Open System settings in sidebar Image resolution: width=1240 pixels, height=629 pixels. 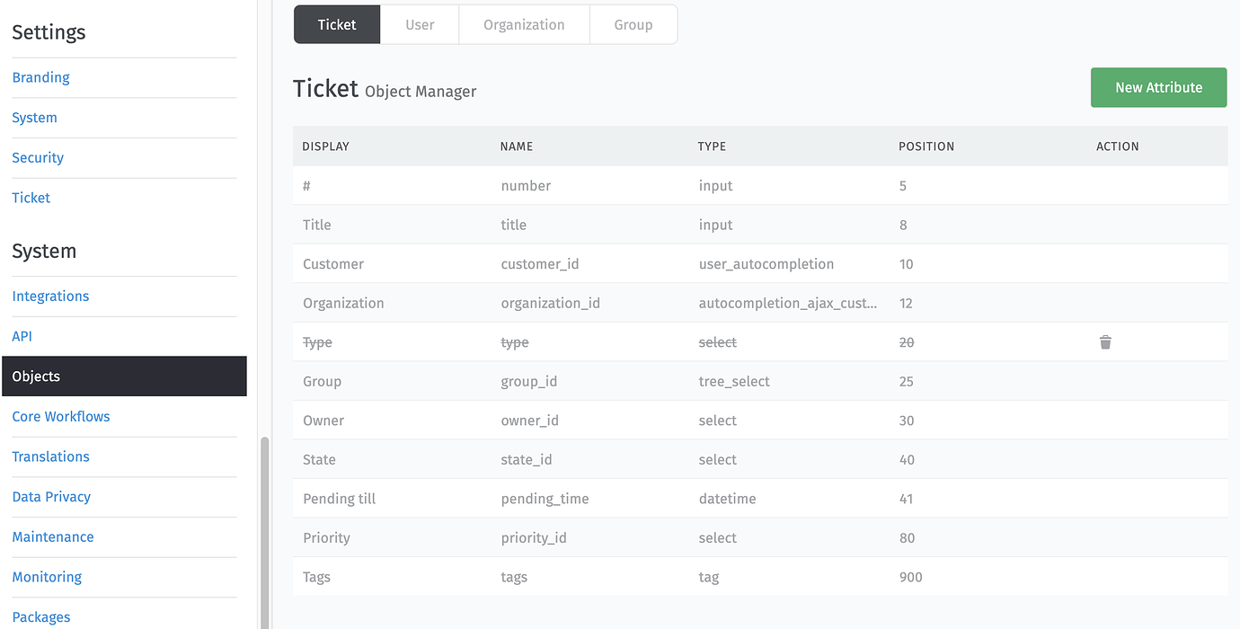[x=34, y=117]
